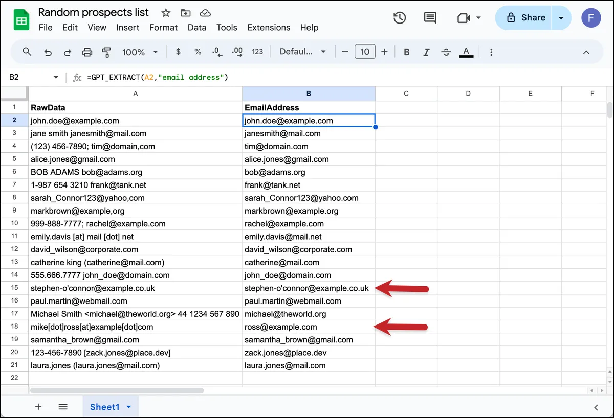The width and height of the screenshot is (614, 418).
Task: Toggle bold formatting
Action: tap(407, 52)
